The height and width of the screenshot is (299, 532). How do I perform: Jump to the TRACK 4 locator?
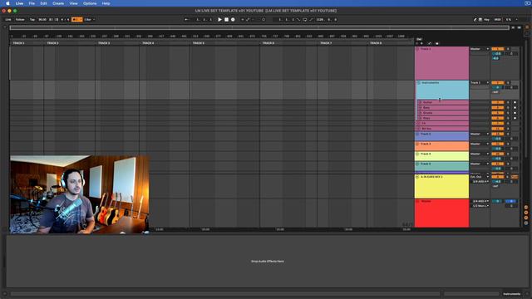click(148, 43)
